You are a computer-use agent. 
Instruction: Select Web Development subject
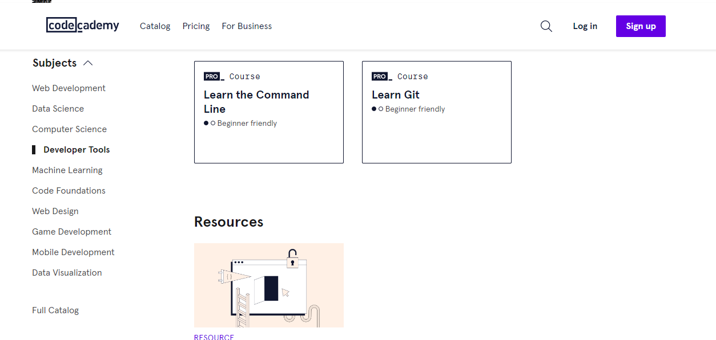coord(69,88)
